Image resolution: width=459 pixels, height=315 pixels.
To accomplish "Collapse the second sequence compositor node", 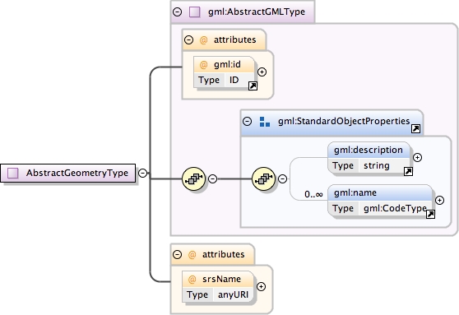I will click(x=282, y=178).
